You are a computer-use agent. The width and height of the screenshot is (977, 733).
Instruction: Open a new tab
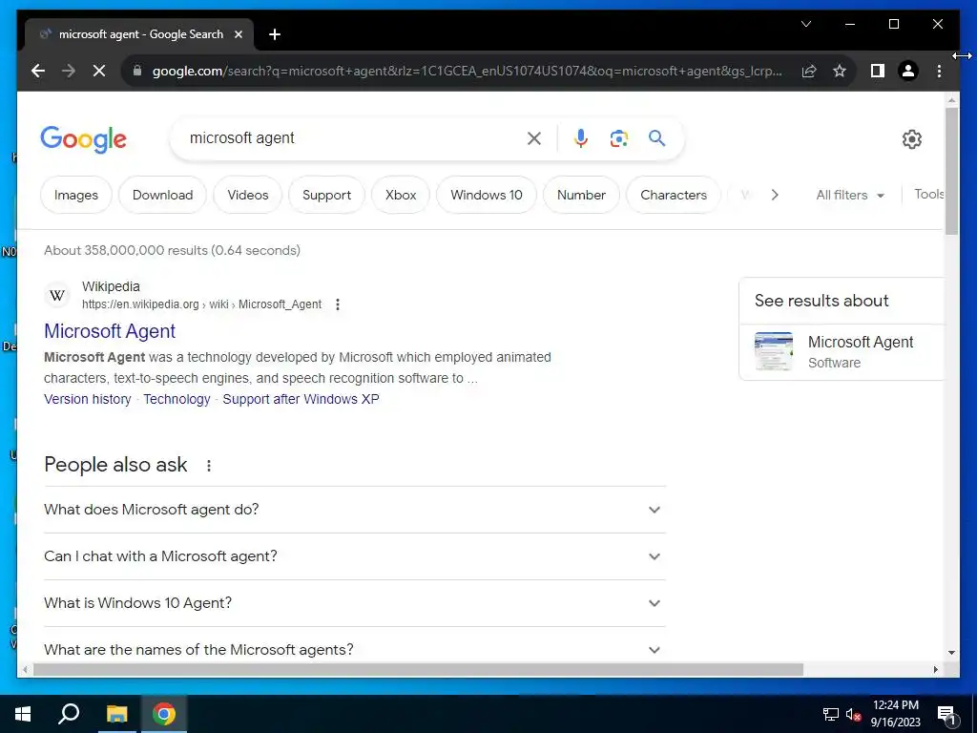click(x=275, y=34)
